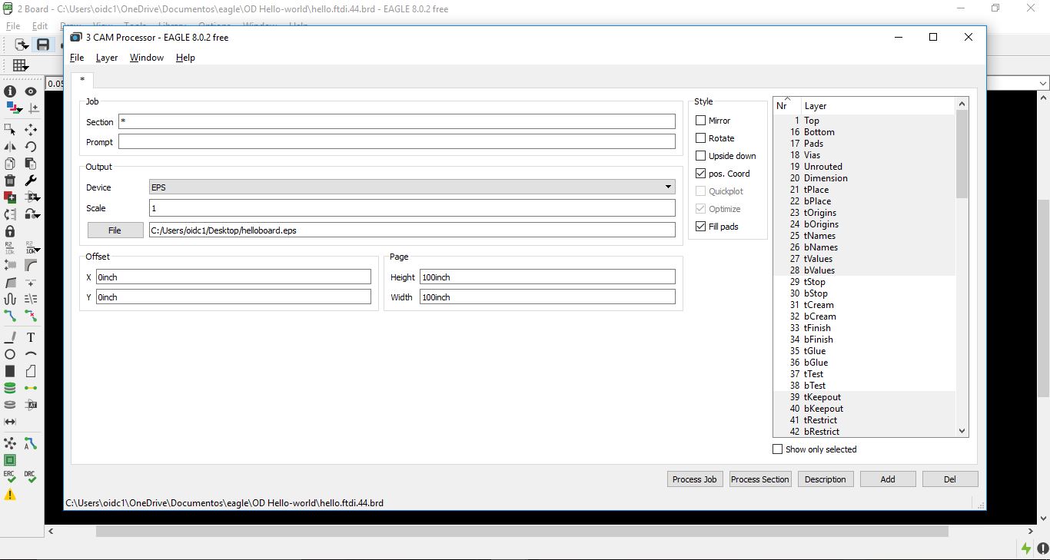Viewport: 1050px width, 560px height.
Task: Click the Save icon in board window
Action: tap(43, 45)
